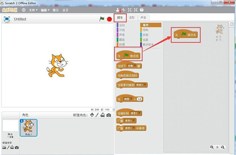Reset scripts area zoom

coord(217,147)
